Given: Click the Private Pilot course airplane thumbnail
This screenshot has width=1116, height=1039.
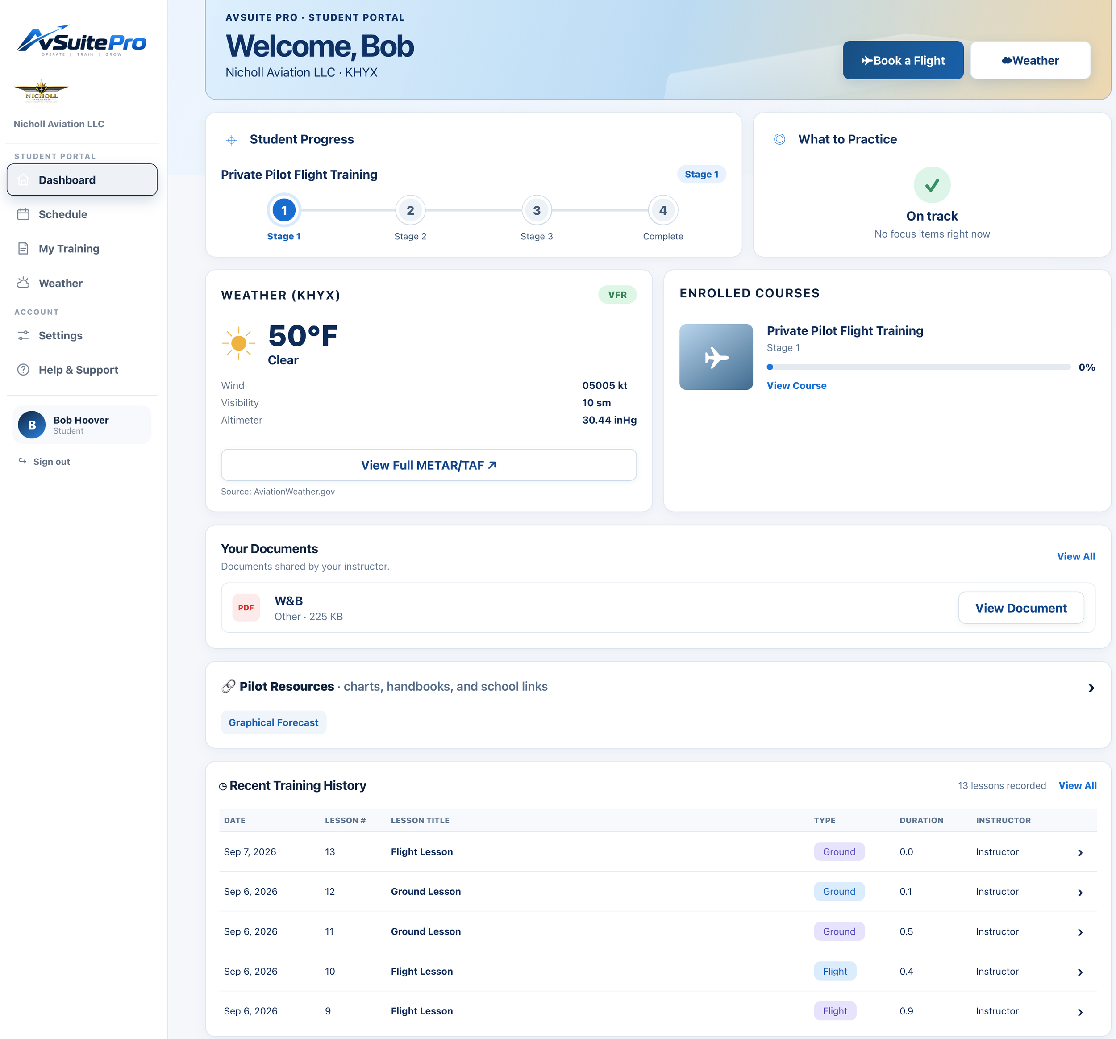Looking at the screenshot, I should tap(716, 357).
